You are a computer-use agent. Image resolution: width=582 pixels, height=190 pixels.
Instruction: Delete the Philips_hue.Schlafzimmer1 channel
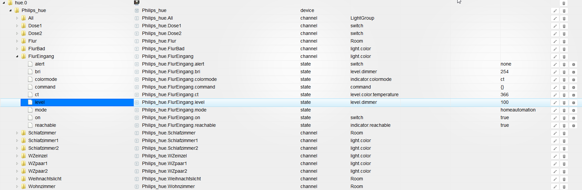pyautogui.click(x=564, y=141)
